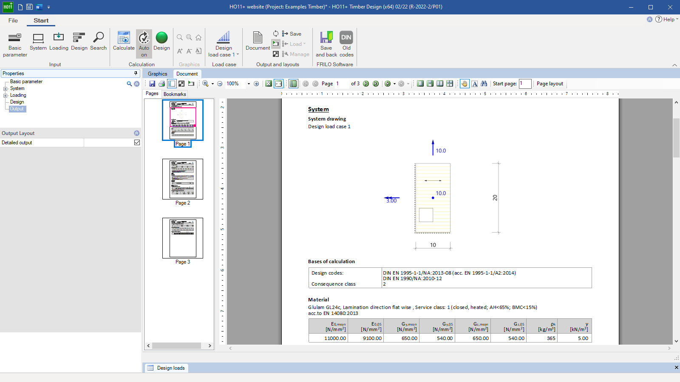The image size is (680, 382).
Task: Click the refresh output icon
Action: pos(276,34)
